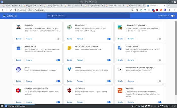Open the Extensions hamburger menu
177x108 pixels.
4,16
